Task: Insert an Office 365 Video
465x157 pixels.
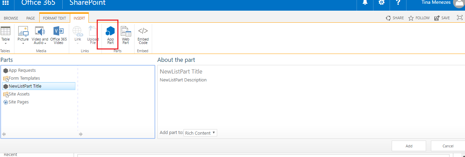Action: [59, 35]
